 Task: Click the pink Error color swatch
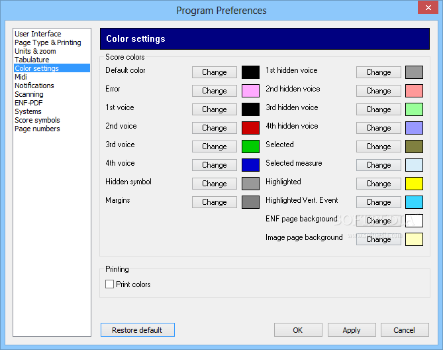click(x=250, y=91)
